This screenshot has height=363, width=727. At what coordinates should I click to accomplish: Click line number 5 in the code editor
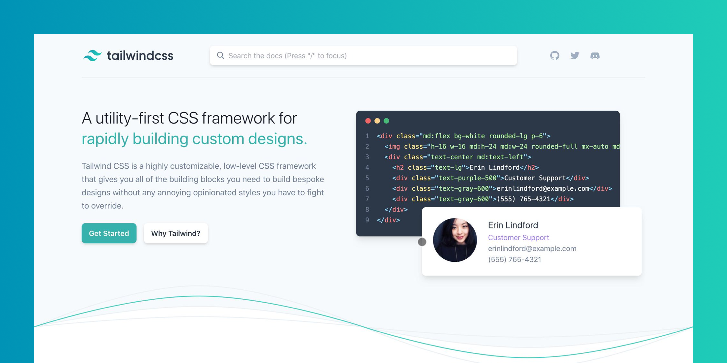click(367, 178)
